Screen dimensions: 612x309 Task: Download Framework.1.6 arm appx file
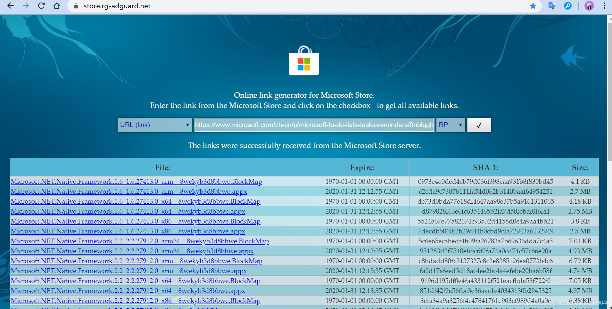coord(129,191)
